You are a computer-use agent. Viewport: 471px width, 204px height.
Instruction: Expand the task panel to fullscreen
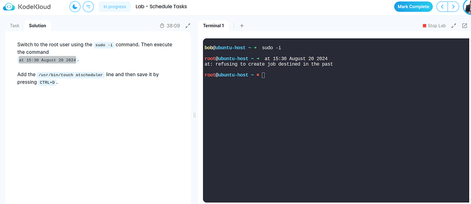(188, 26)
